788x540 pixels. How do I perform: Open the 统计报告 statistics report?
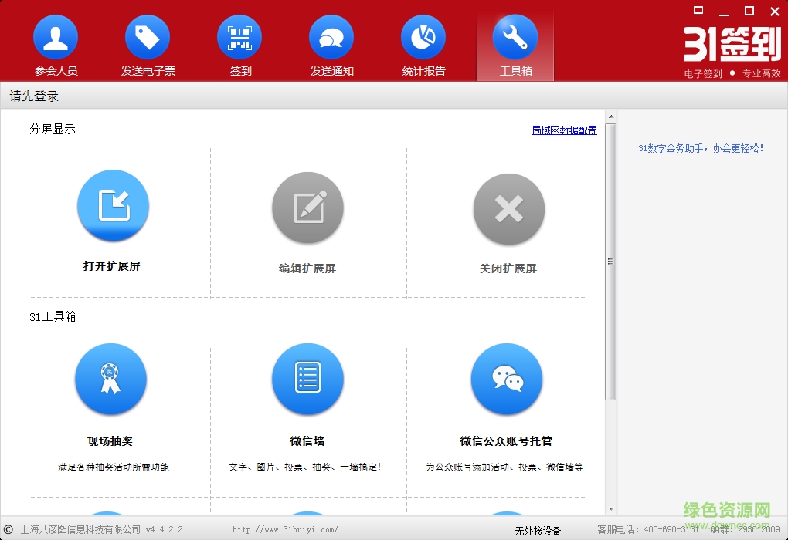[423, 39]
